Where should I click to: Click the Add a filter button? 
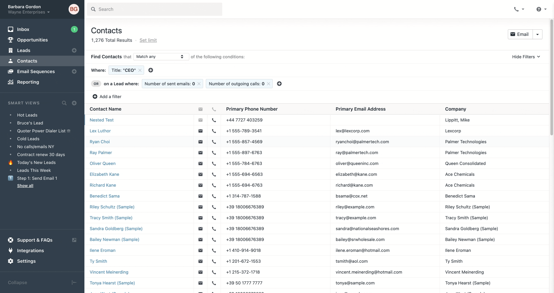point(107,96)
